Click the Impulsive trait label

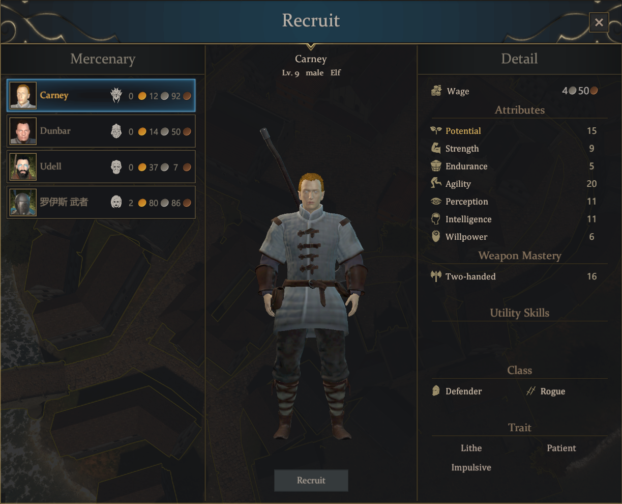(x=471, y=467)
